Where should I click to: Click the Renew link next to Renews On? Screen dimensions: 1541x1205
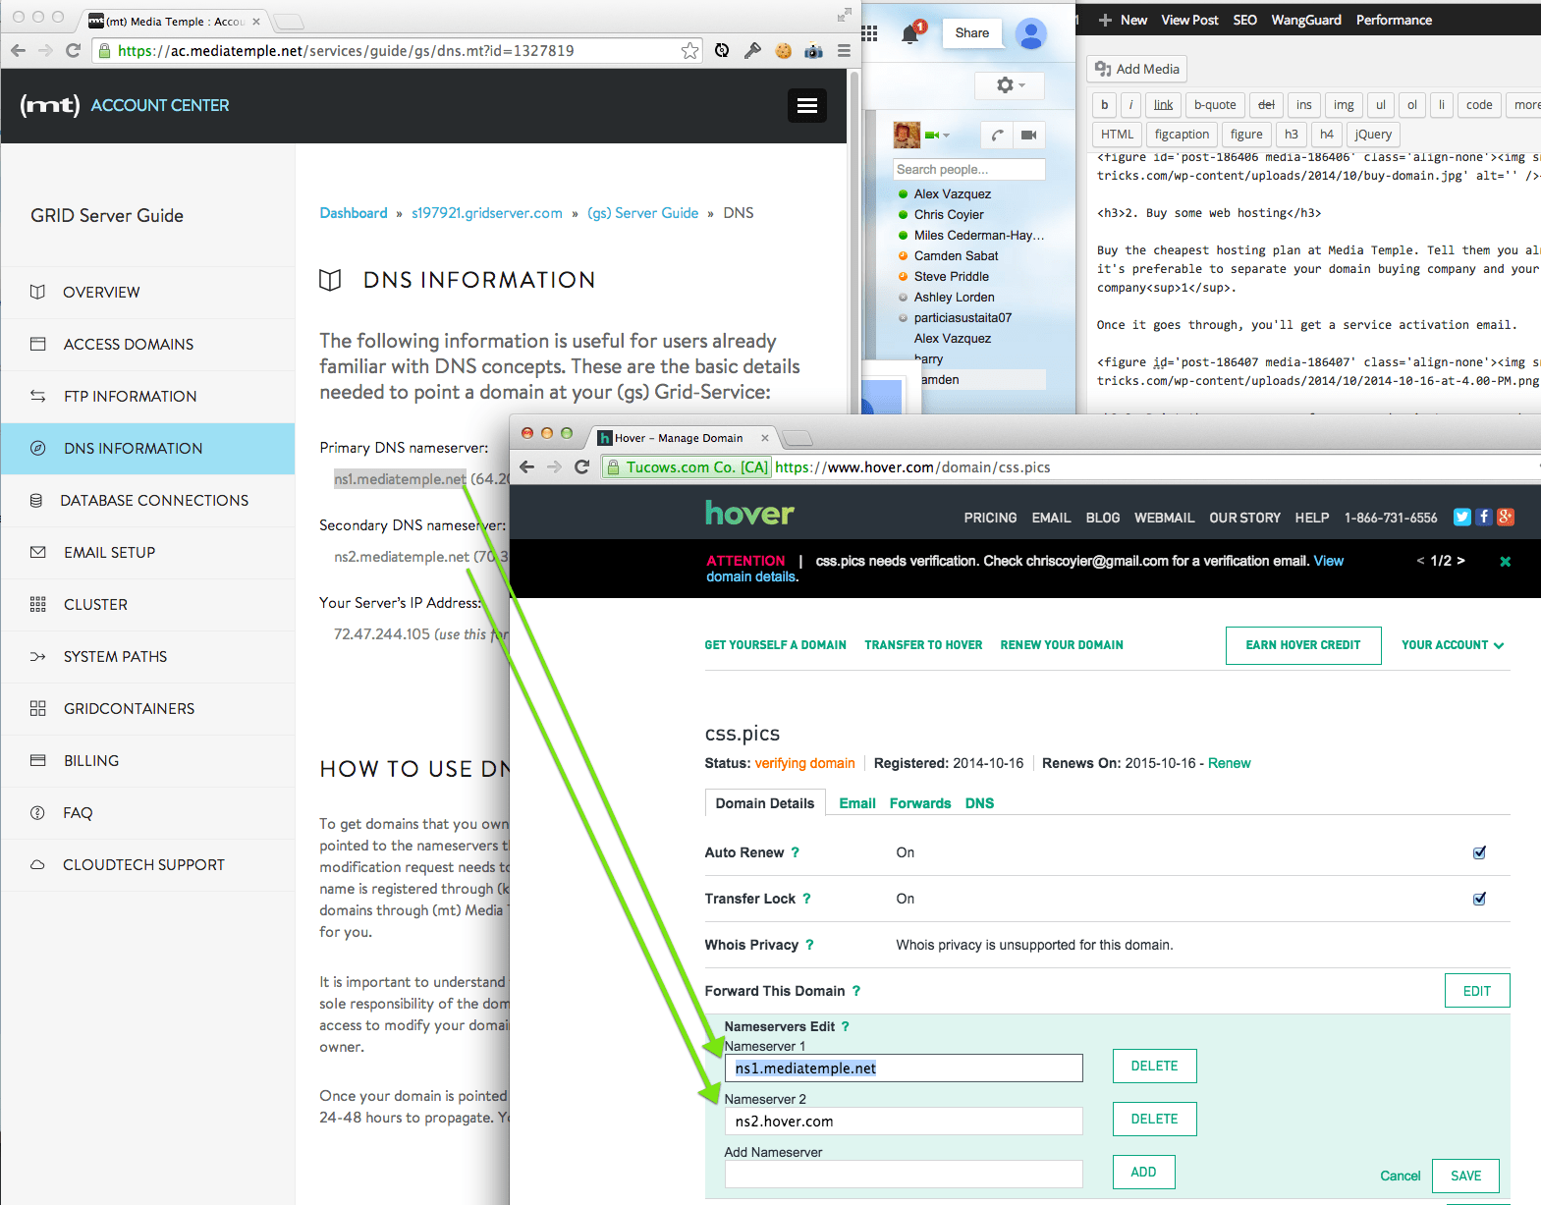click(x=1229, y=763)
